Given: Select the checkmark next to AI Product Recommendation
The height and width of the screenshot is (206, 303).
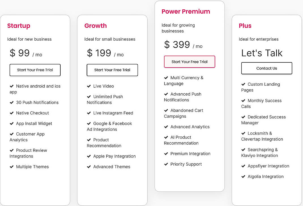Looking at the screenshot, I should [x=166, y=137].
